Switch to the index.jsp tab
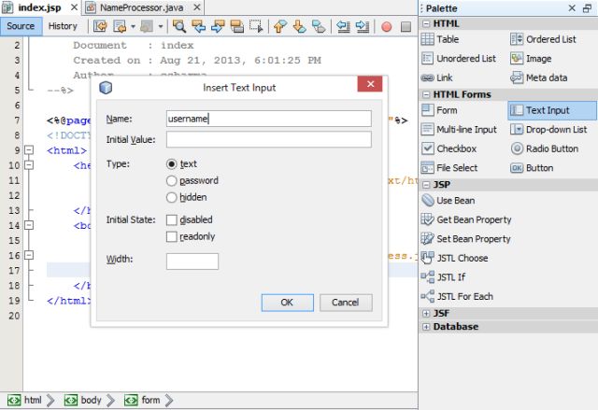Image resolution: width=598 pixels, height=410 pixels. pyautogui.click(x=39, y=7)
